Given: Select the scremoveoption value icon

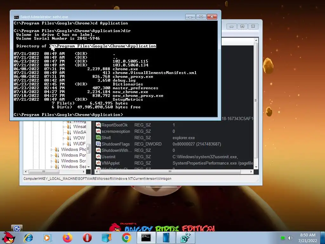Looking at the screenshot, I should tap(98, 131).
